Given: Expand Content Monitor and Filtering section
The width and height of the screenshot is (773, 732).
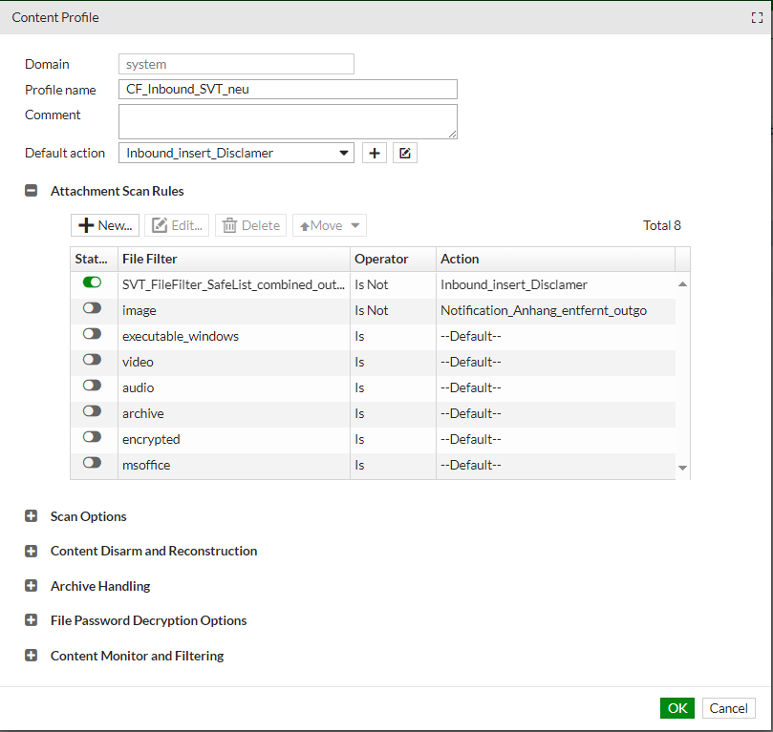Looking at the screenshot, I should [x=31, y=656].
